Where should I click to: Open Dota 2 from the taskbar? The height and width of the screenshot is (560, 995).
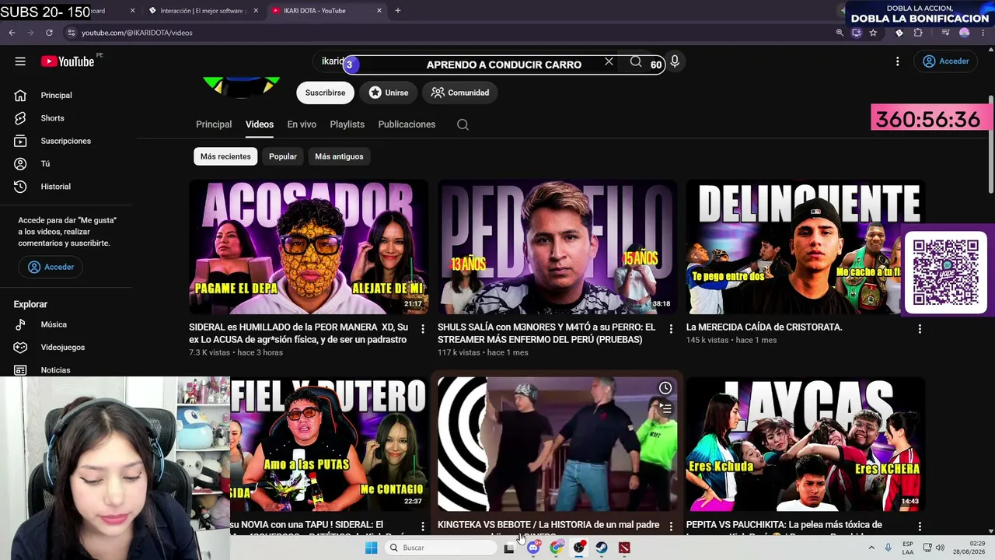click(624, 548)
